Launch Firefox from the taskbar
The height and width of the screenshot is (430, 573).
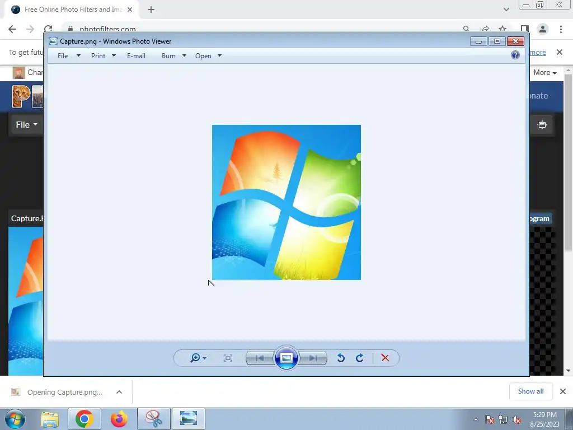[119, 419]
